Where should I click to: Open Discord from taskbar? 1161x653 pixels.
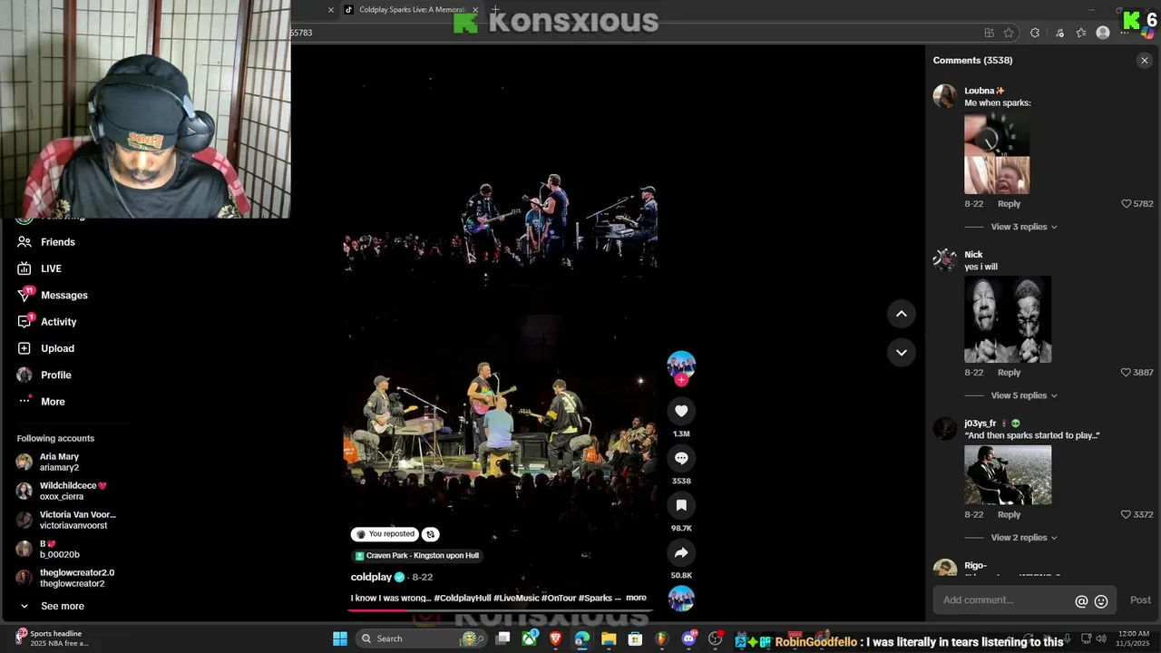[688, 638]
